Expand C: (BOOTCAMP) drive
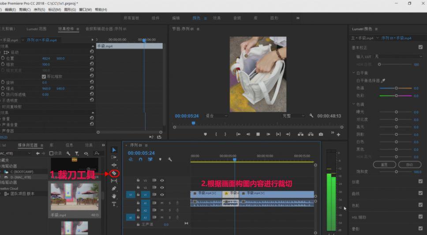 coord(1,172)
